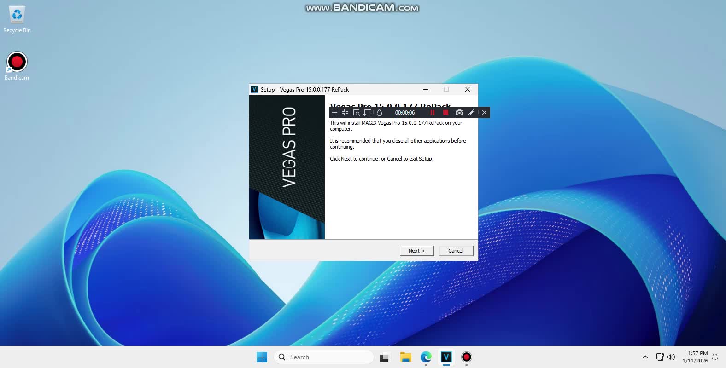Screen dimensions: 726x368
Task: Launch Microsoft Edge from the taskbar
Action: (x=426, y=357)
